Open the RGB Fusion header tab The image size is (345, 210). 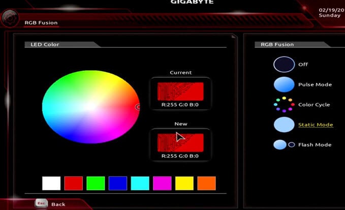tap(41, 23)
